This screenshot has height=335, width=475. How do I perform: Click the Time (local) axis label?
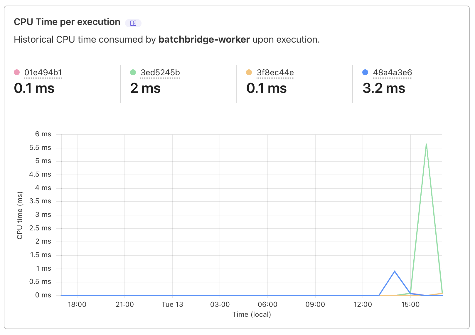tap(252, 314)
